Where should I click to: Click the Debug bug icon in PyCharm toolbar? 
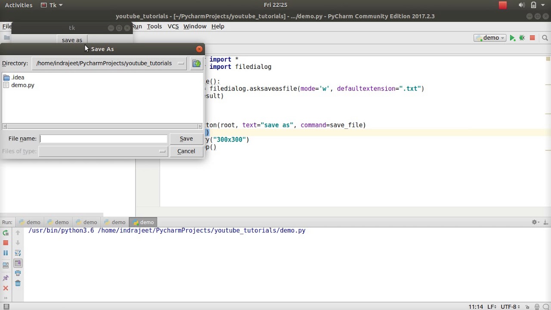[522, 38]
